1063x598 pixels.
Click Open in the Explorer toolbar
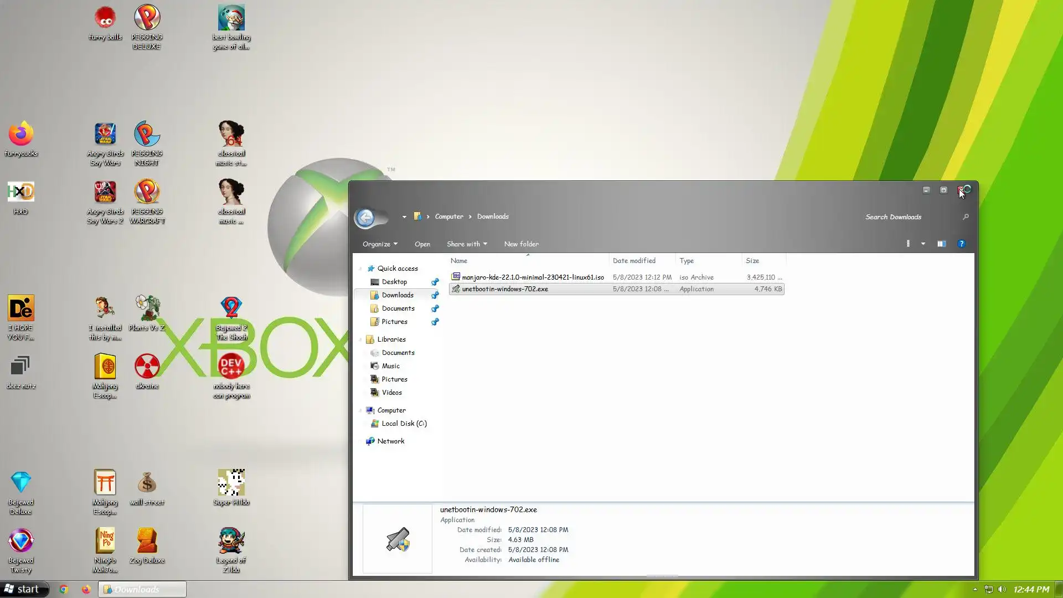pyautogui.click(x=422, y=244)
